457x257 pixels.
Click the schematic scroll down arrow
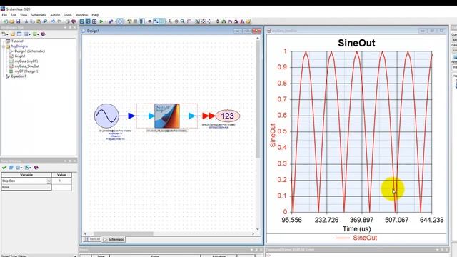258,229
